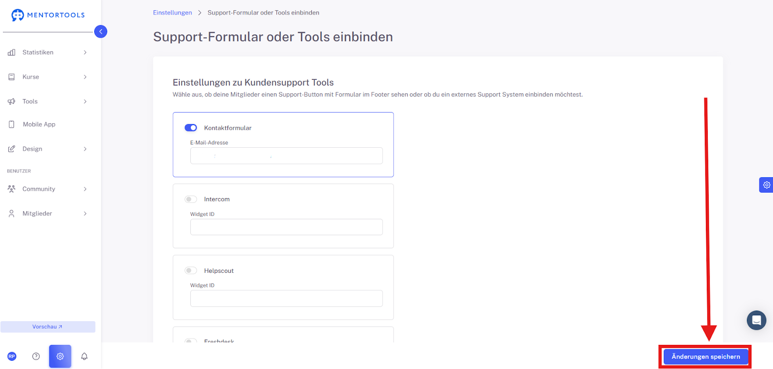Disable the Kontaktformular toggle
Screen dimensions: 773x369
coord(191,128)
